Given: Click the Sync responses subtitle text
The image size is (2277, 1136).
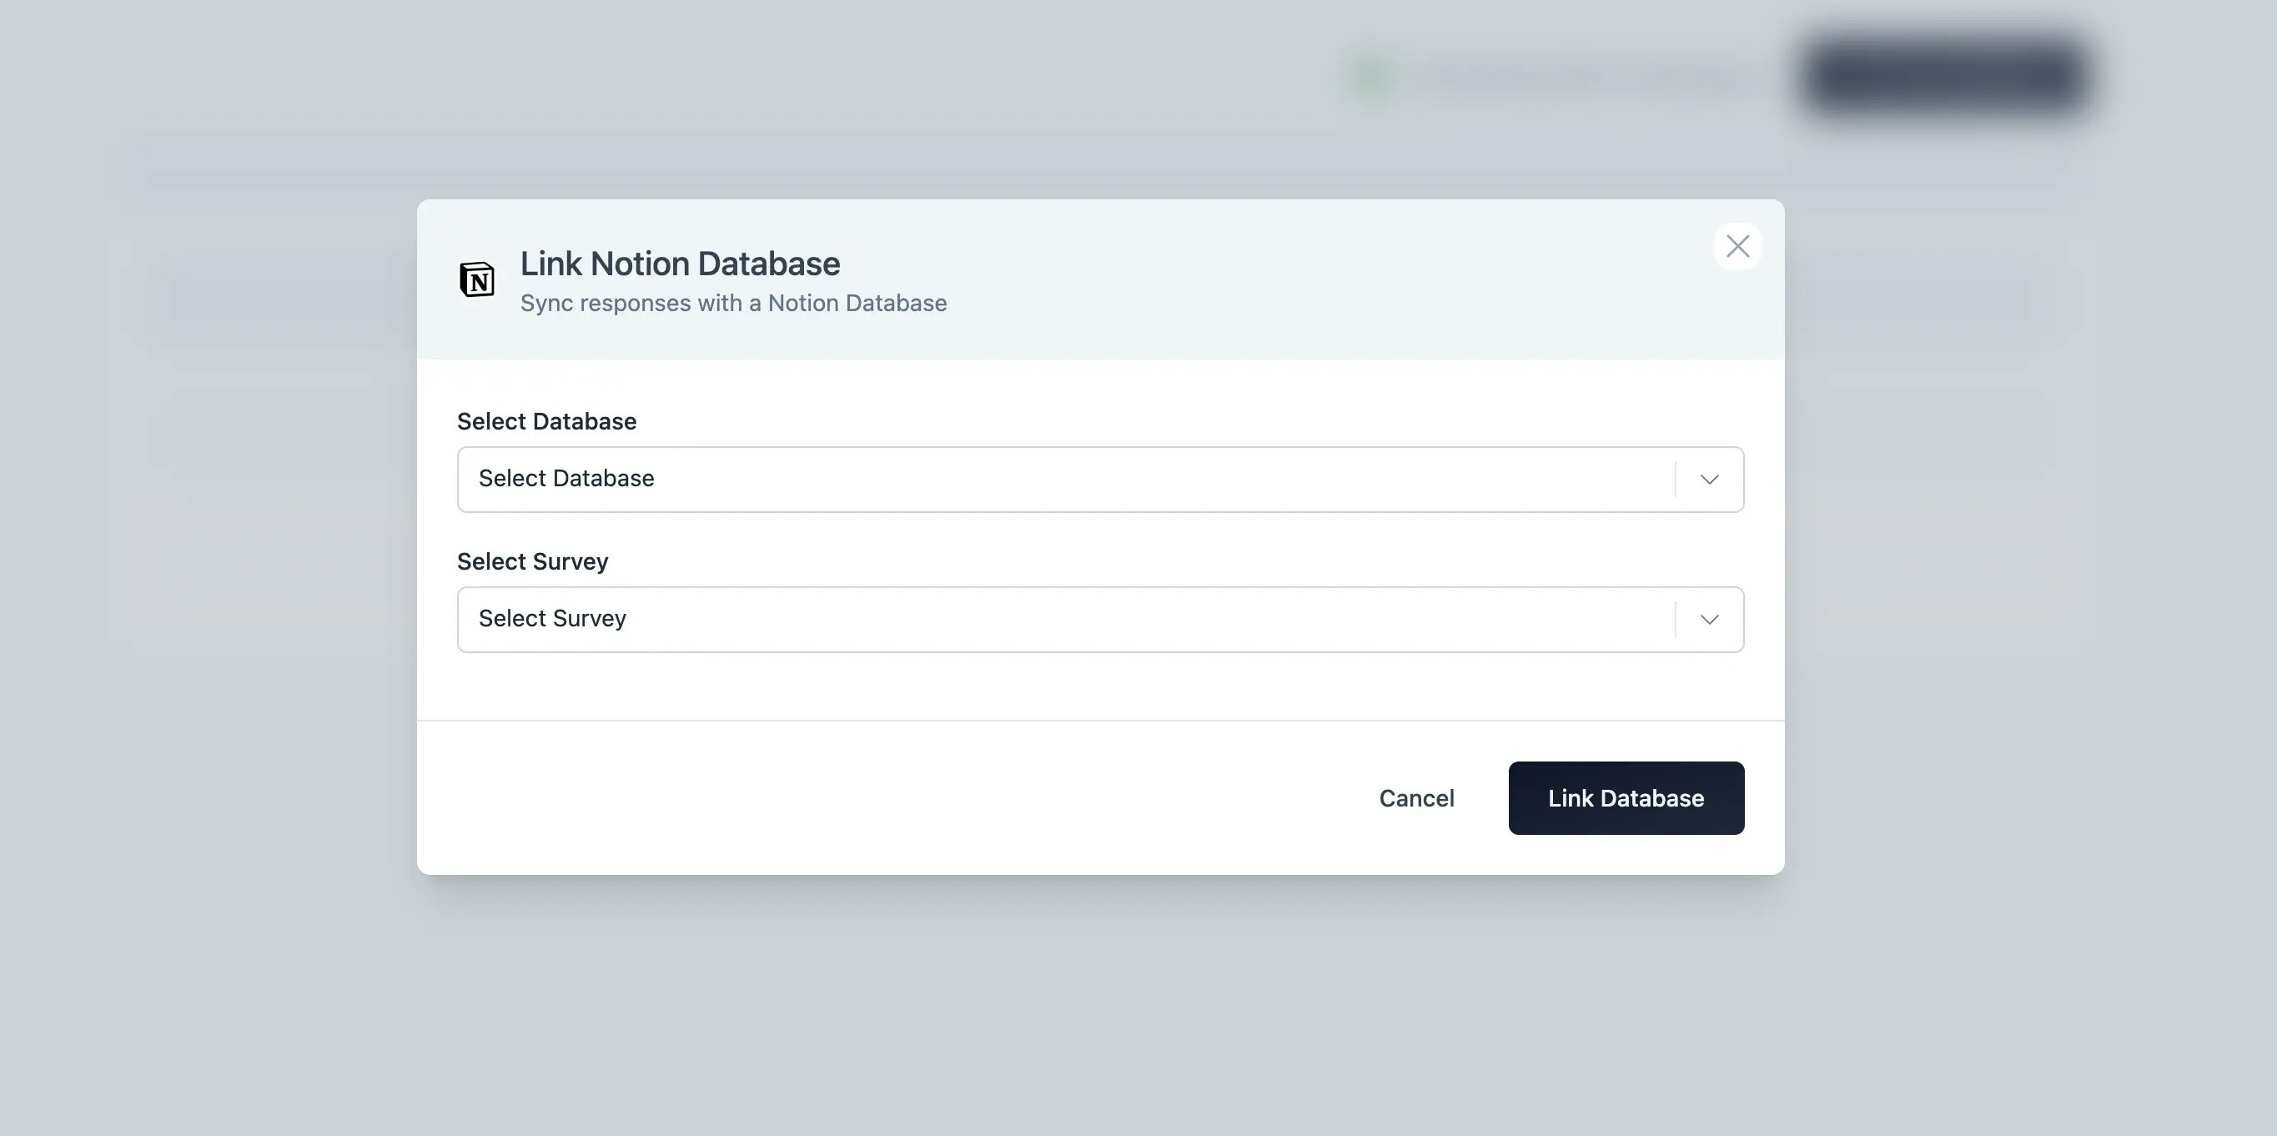Looking at the screenshot, I should point(733,302).
